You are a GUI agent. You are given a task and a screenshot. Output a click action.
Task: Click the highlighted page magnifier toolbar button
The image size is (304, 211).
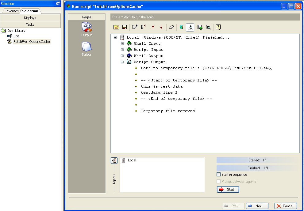(x=190, y=27)
